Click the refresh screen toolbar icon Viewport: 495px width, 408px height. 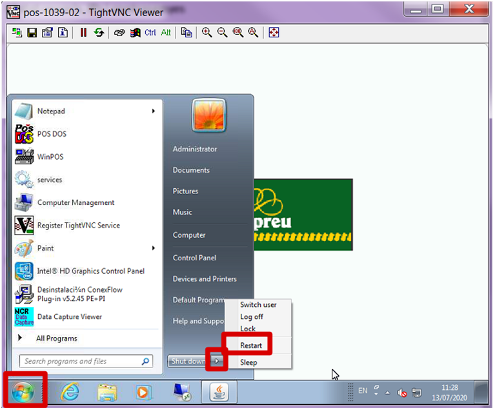tap(99, 32)
